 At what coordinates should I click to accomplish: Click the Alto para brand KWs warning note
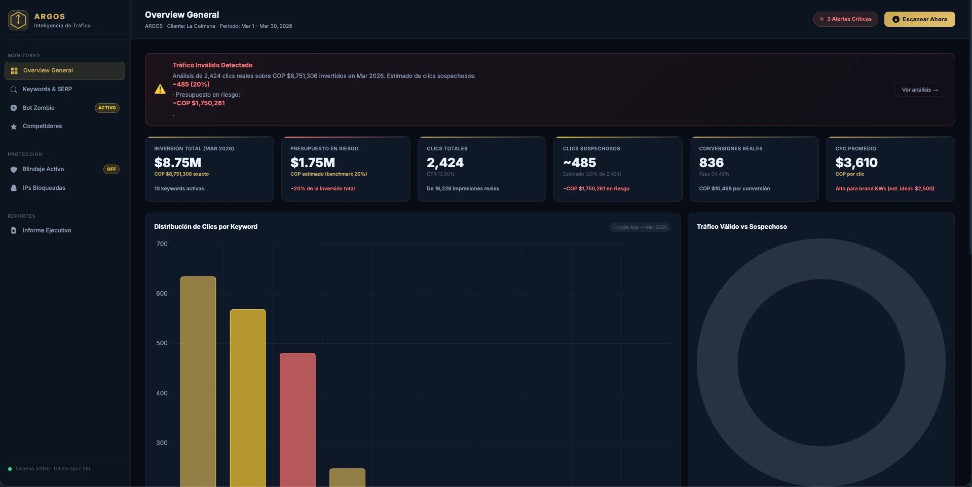pos(885,189)
